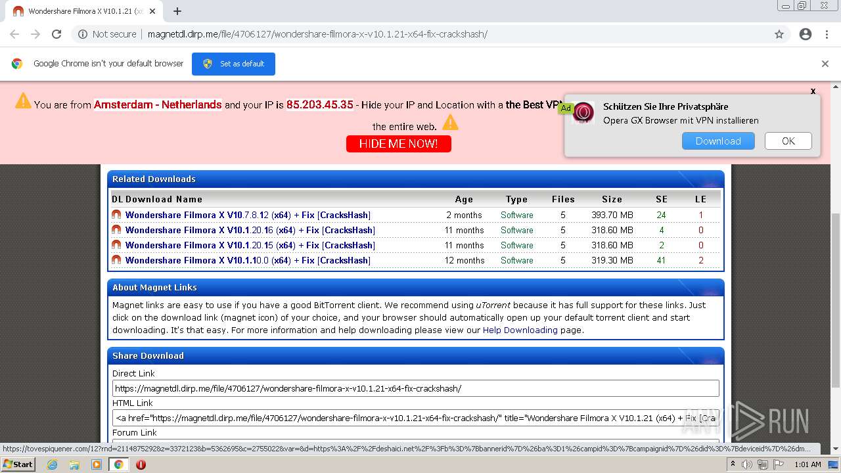Open Chrome three-dot menu
The width and height of the screenshot is (841, 473).
827,34
